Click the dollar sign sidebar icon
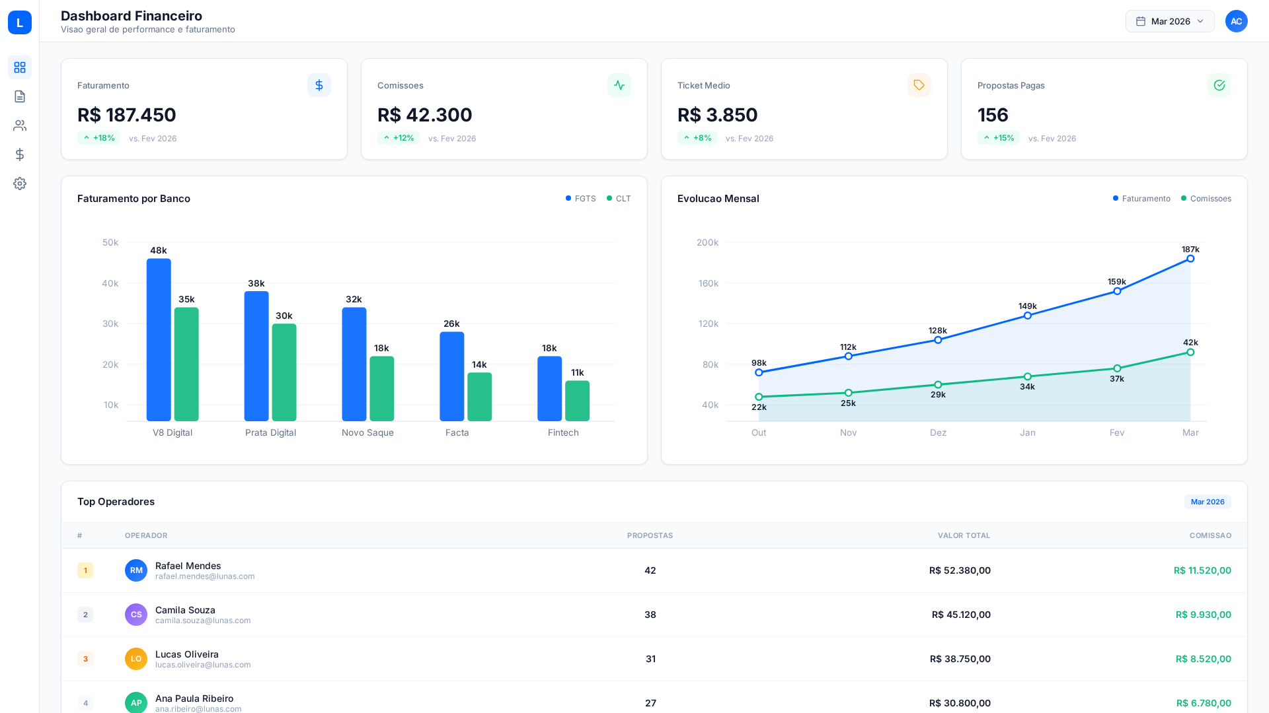This screenshot has width=1269, height=713. [x=20, y=154]
